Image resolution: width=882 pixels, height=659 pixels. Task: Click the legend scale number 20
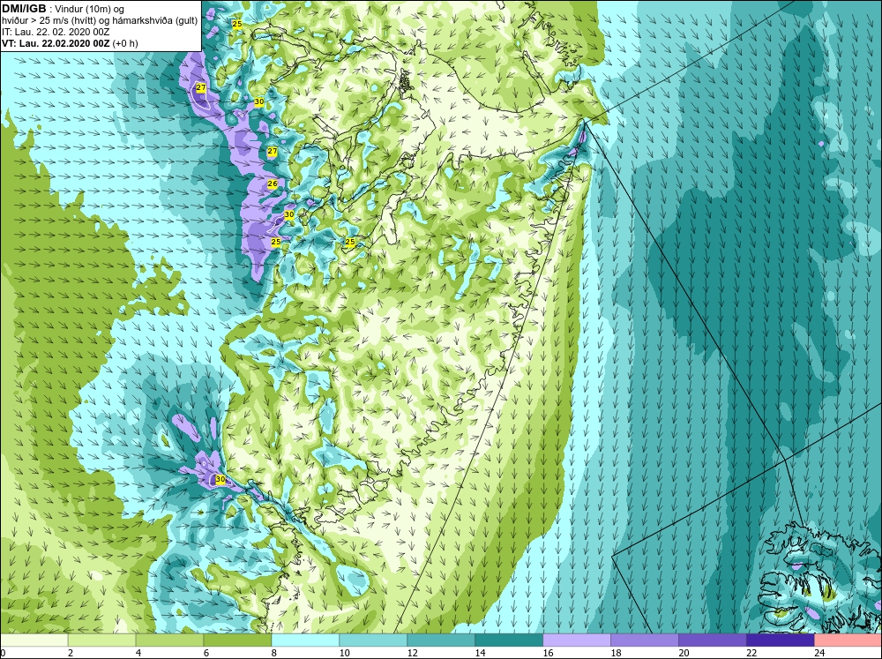pos(684,653)
